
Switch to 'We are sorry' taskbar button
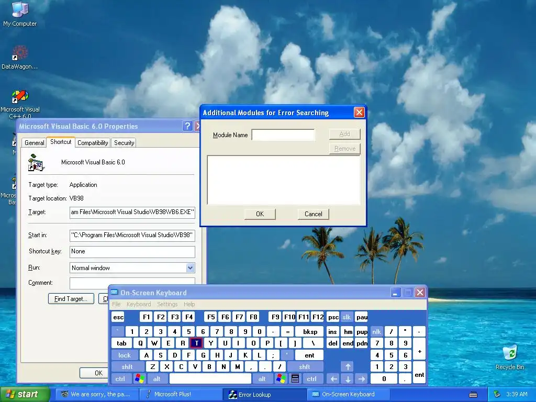[97, 395]
